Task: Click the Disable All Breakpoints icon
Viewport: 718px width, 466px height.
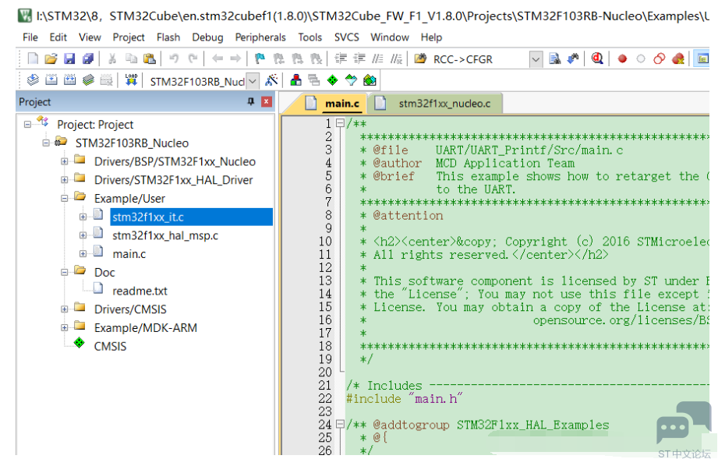Action: (x=660, y=58)
